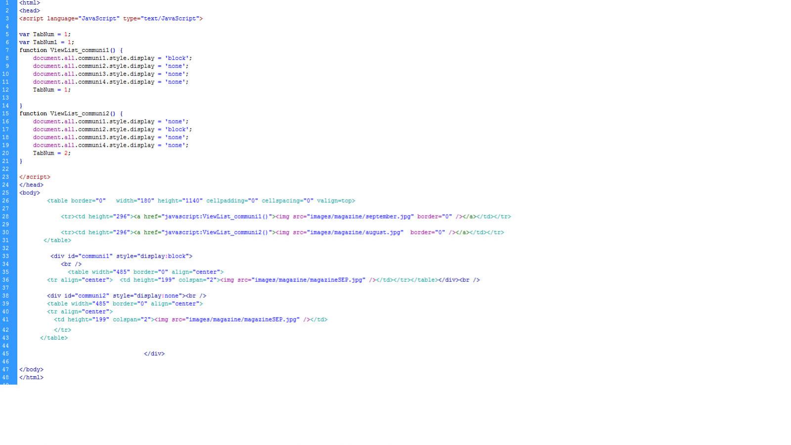
Task: Click the communi4.style.display statement on line 19
Action: click(x=111, y=145)
